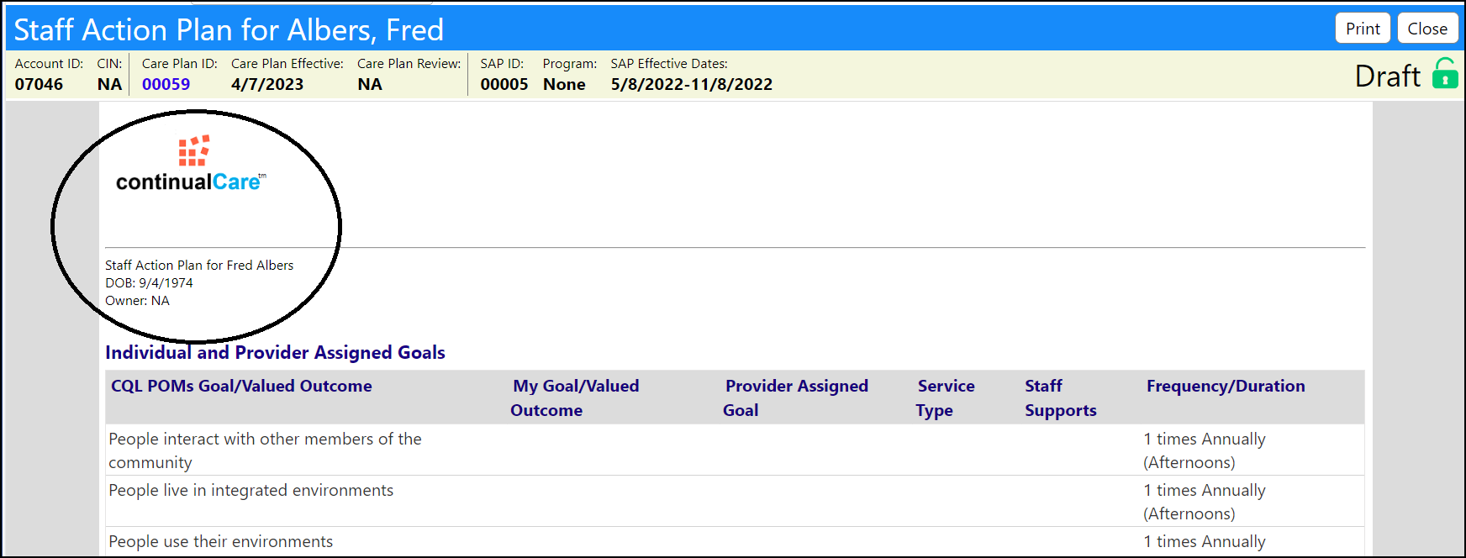
Task: Click the window title Staff Action Plan for Albers, Fred
Action: coord(229,29)
